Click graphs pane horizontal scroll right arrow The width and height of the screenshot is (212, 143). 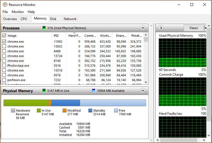[204, 140]
